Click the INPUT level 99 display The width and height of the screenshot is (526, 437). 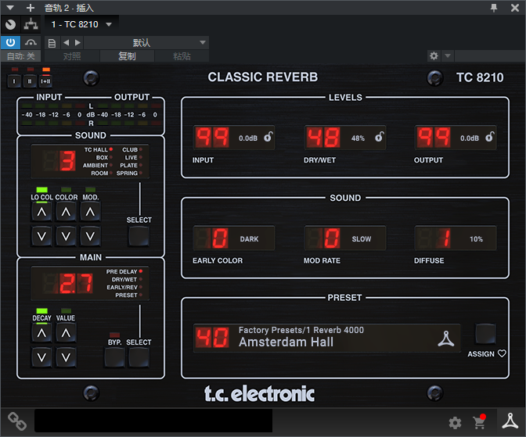212,138
